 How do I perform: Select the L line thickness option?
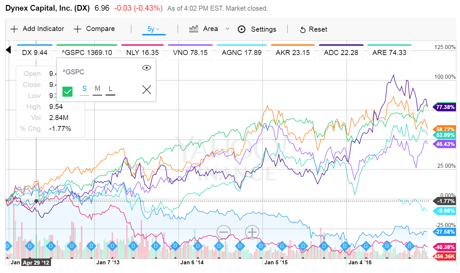tap(110, 89)
